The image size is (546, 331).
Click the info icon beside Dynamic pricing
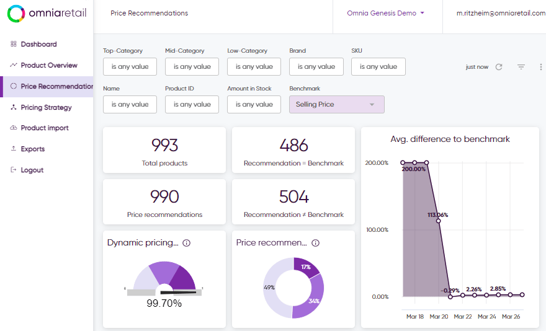click(x=187, y=243)
